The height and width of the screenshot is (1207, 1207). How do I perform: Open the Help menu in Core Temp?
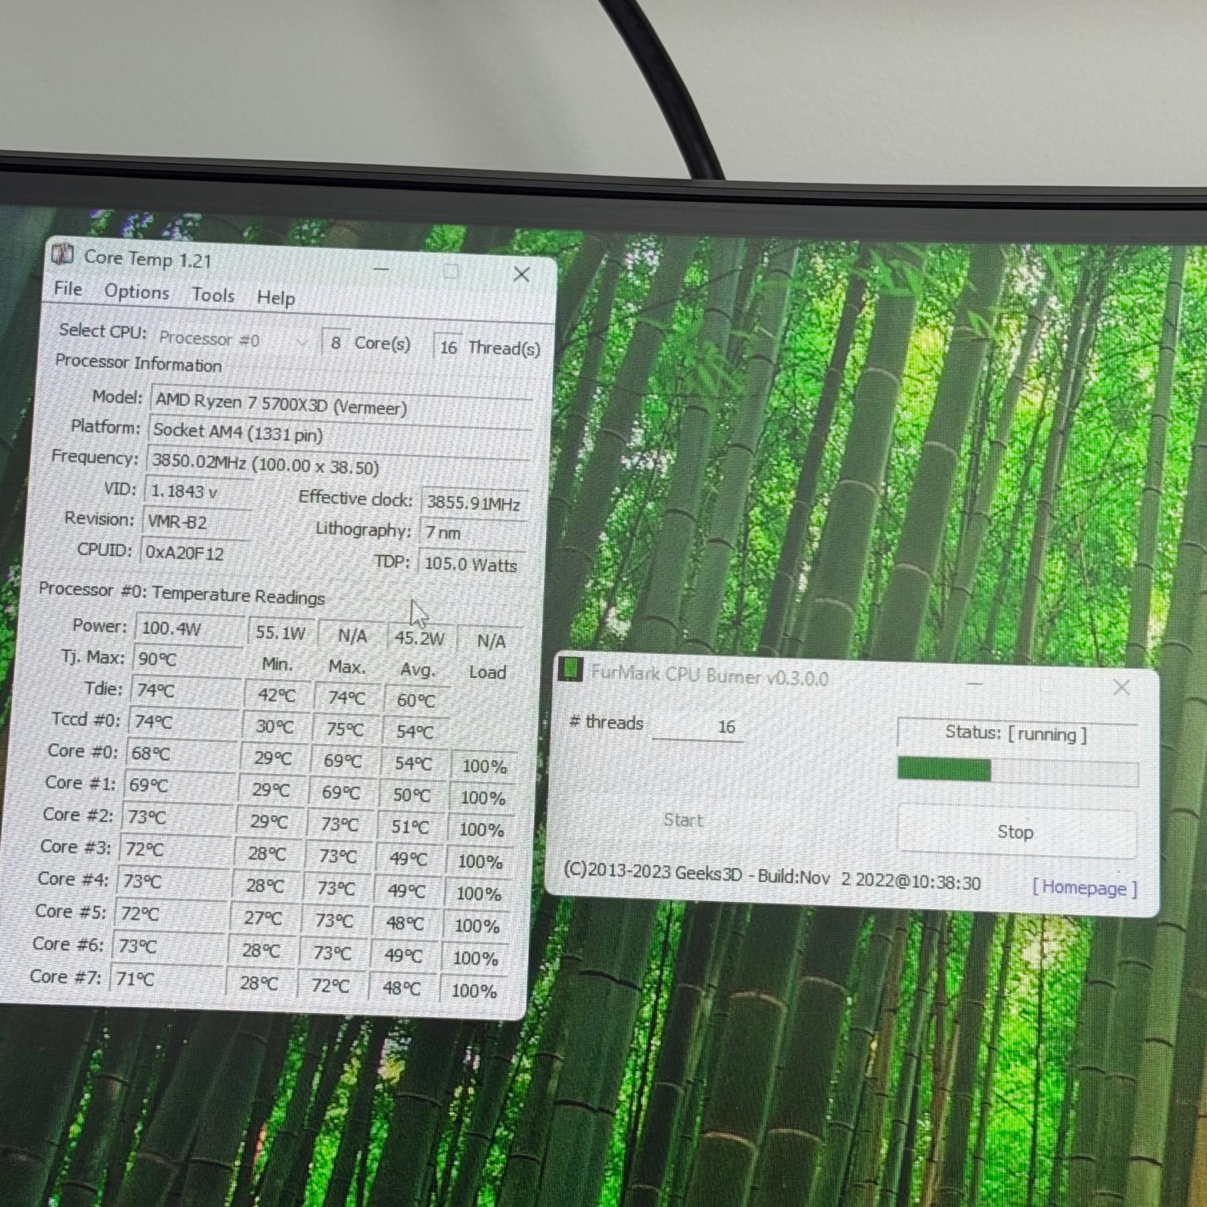tap(275, 298)
